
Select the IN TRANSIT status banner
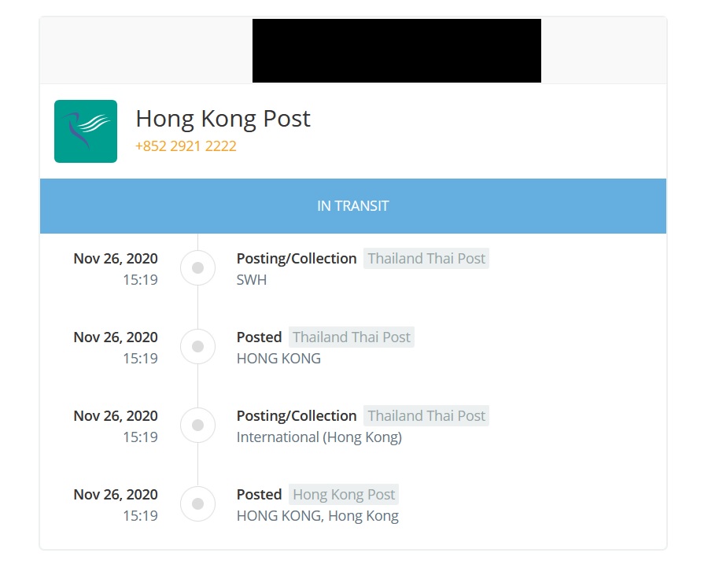pyautogui.click(x=353, y=206)
